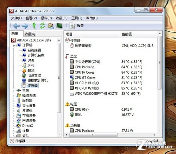Expand the DirectX node arrow
This screenshot has height=154, width=176.
tap(14, 126)
